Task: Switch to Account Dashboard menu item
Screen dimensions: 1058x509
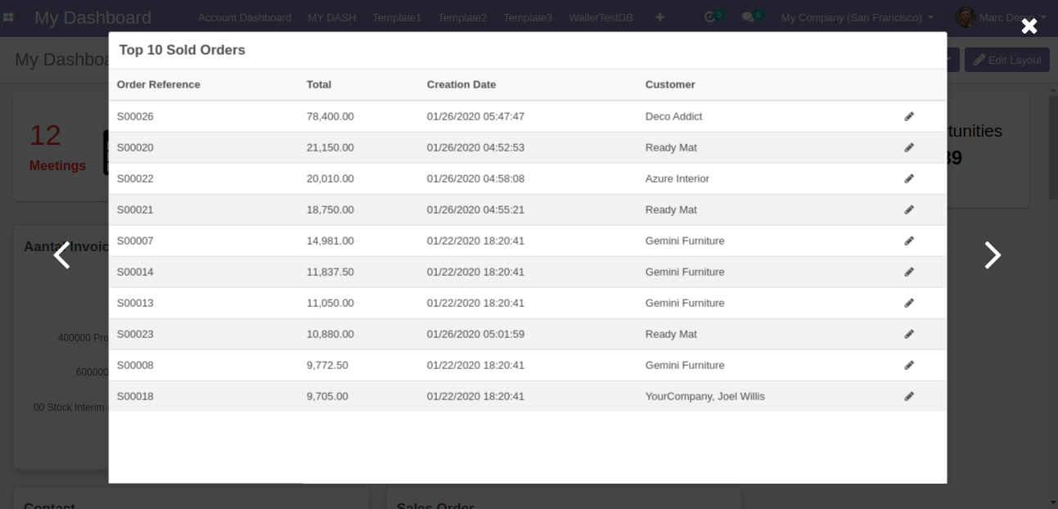Action: (245, 17)
